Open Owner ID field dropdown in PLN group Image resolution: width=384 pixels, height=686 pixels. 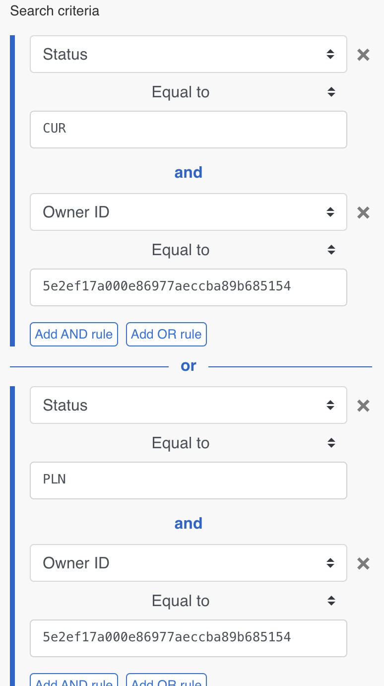(188, 563)
